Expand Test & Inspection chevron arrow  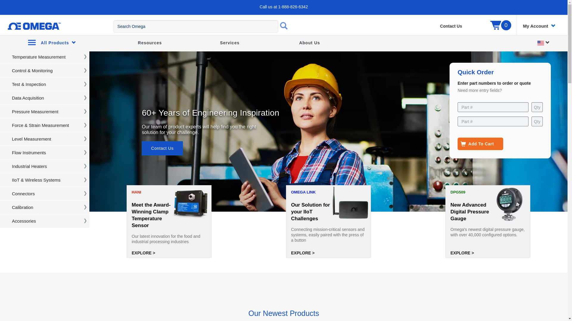85,84
